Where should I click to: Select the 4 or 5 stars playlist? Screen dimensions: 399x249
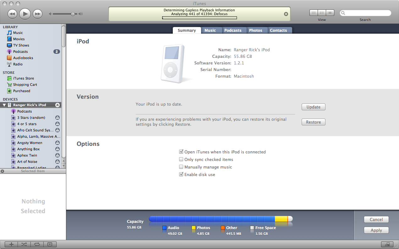[27, 124]
